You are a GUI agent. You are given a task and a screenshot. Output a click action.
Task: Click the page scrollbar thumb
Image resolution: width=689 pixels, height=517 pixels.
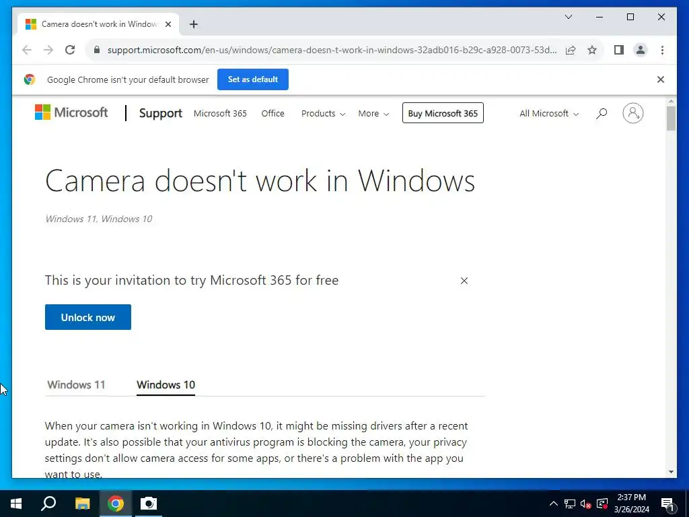click(671, 118)
